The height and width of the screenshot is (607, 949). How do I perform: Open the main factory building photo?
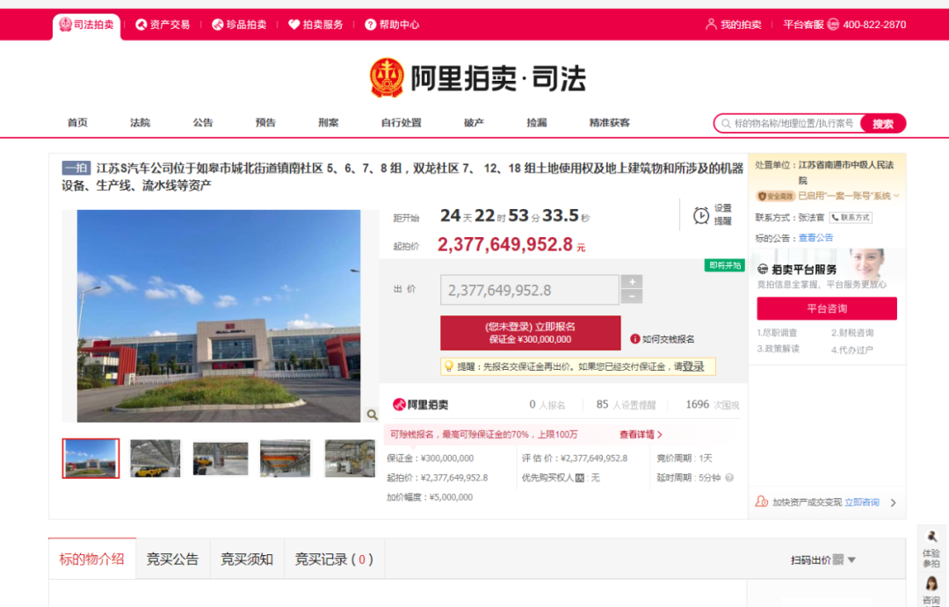click(219, 316)
